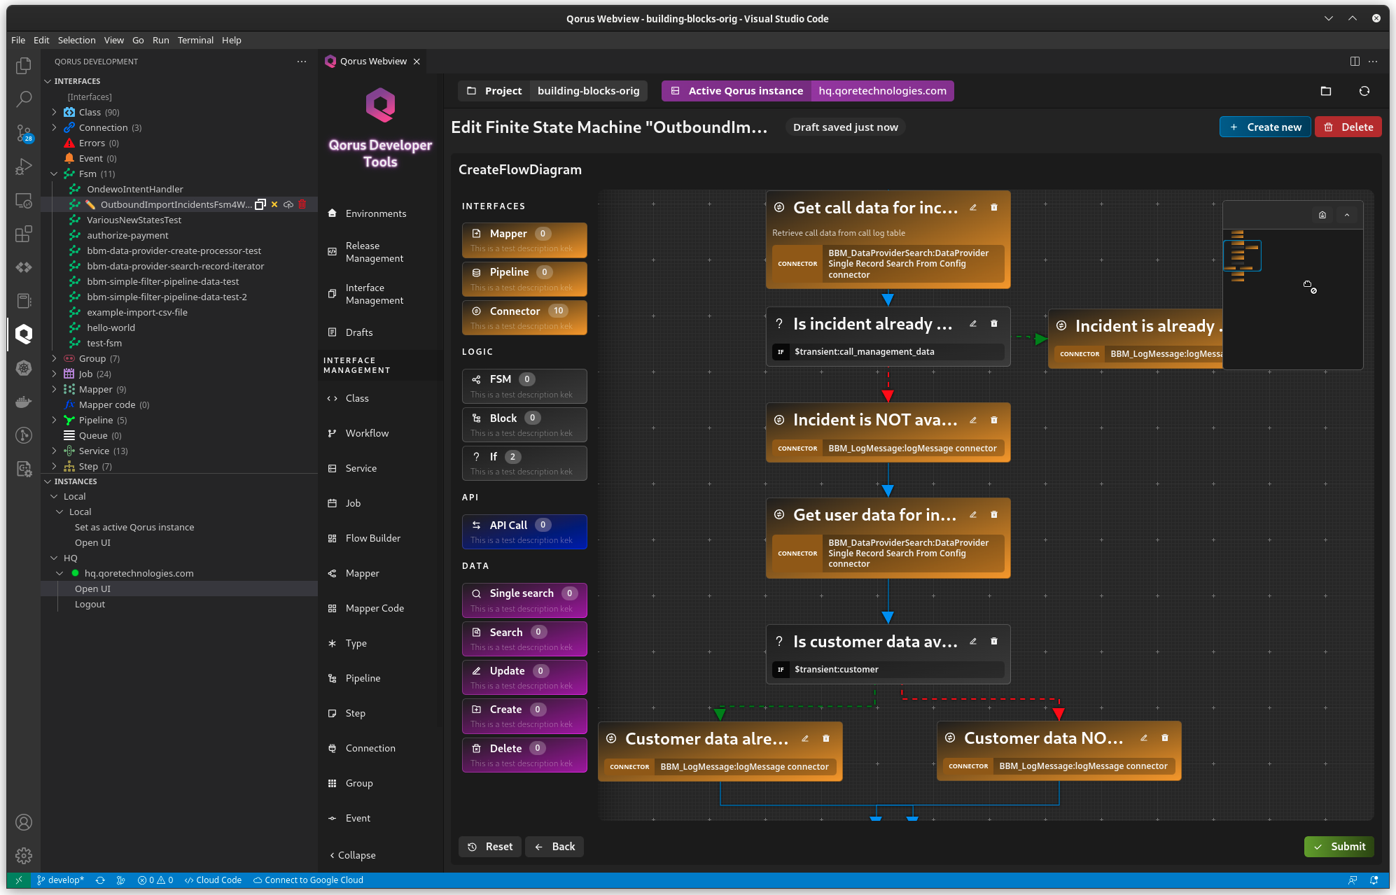The width and height of the screenshot is (1396, 895).
Task: Select the API Call palette item
Action: click(x=524, y=532)
